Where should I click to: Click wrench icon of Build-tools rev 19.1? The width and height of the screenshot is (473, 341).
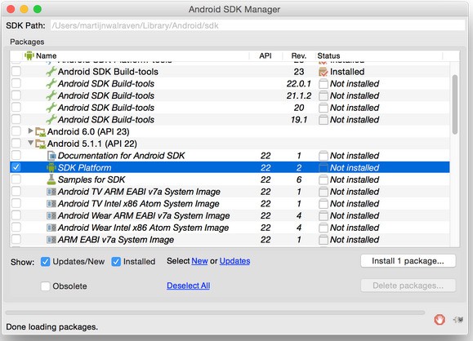(51, 120)
